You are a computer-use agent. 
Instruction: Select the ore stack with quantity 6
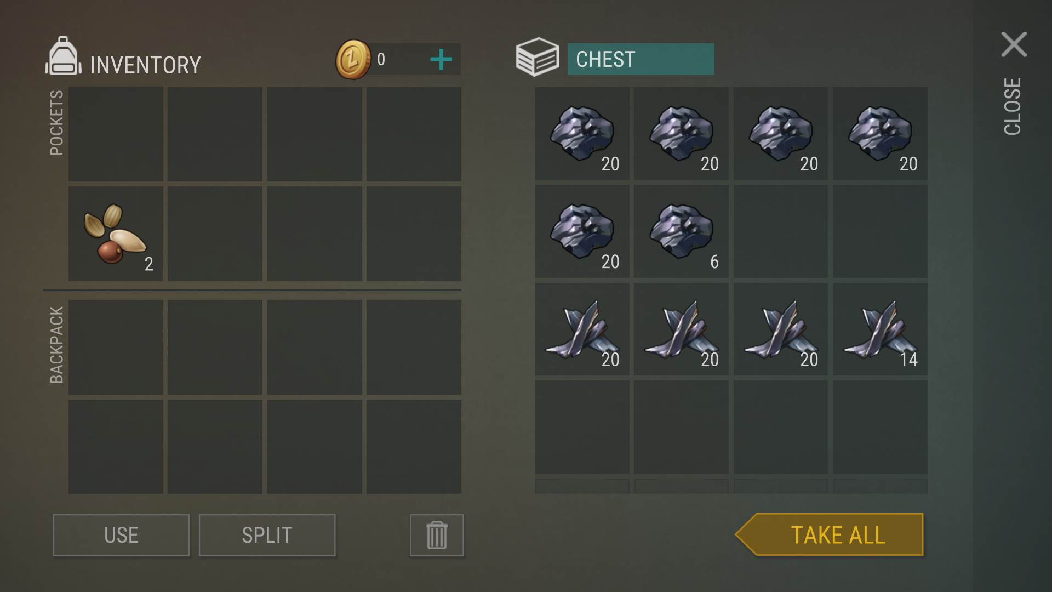[681, 231]
